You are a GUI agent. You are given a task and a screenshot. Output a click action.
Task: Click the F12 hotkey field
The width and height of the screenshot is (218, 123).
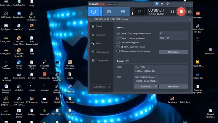(x=173, y=33)
